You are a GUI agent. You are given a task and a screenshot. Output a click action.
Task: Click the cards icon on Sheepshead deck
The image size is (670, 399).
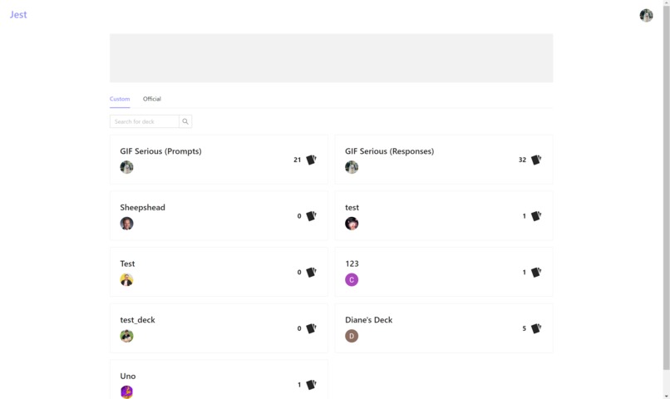click(311, 216)
